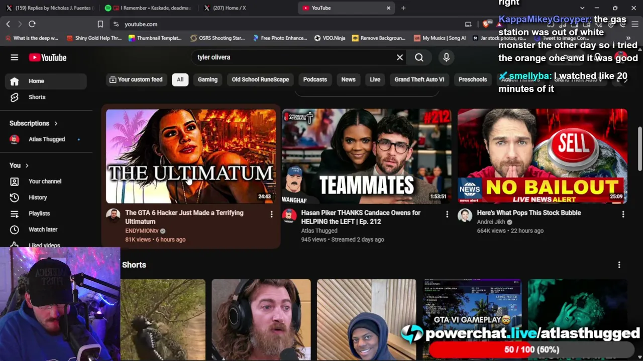
Task: Open site information icon beside youtube.com
Action: (x=116, y=24)
